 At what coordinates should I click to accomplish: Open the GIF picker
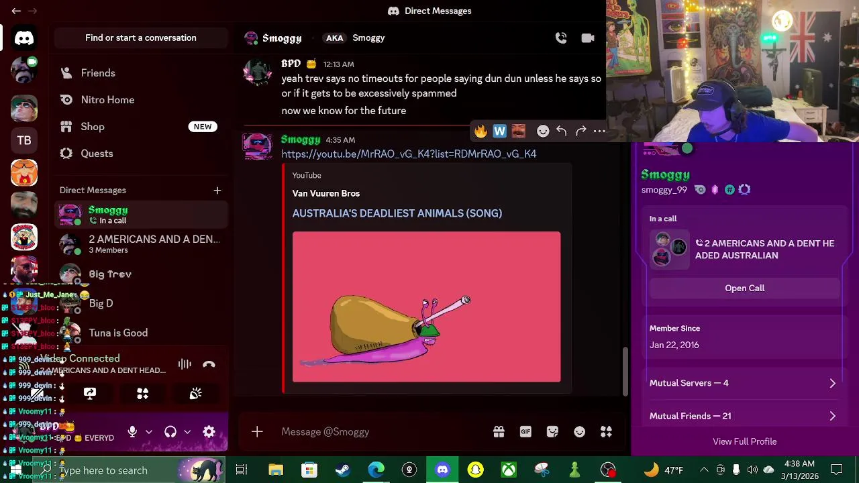click(x=525, y=432)
